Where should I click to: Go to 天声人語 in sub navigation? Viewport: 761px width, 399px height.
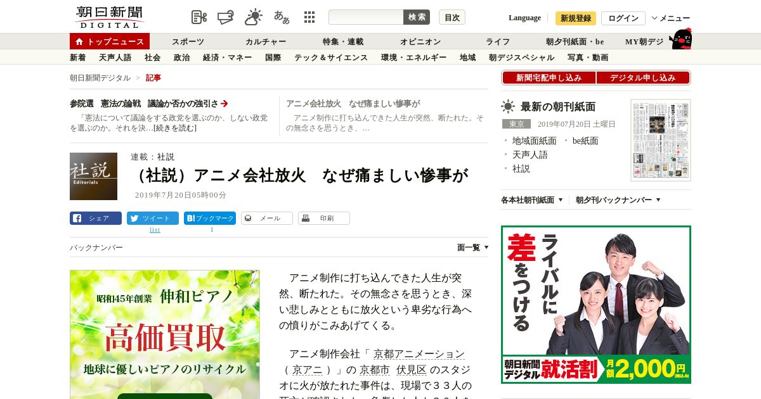(x=115, y=58)
